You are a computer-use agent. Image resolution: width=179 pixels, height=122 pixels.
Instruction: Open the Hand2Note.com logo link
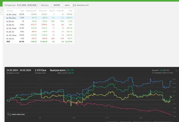pyautogui.click(x=81, y=5)
